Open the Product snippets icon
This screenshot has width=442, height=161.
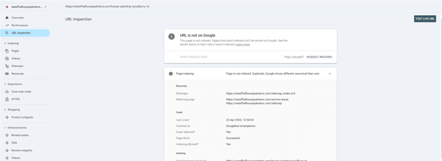(7, 117)
